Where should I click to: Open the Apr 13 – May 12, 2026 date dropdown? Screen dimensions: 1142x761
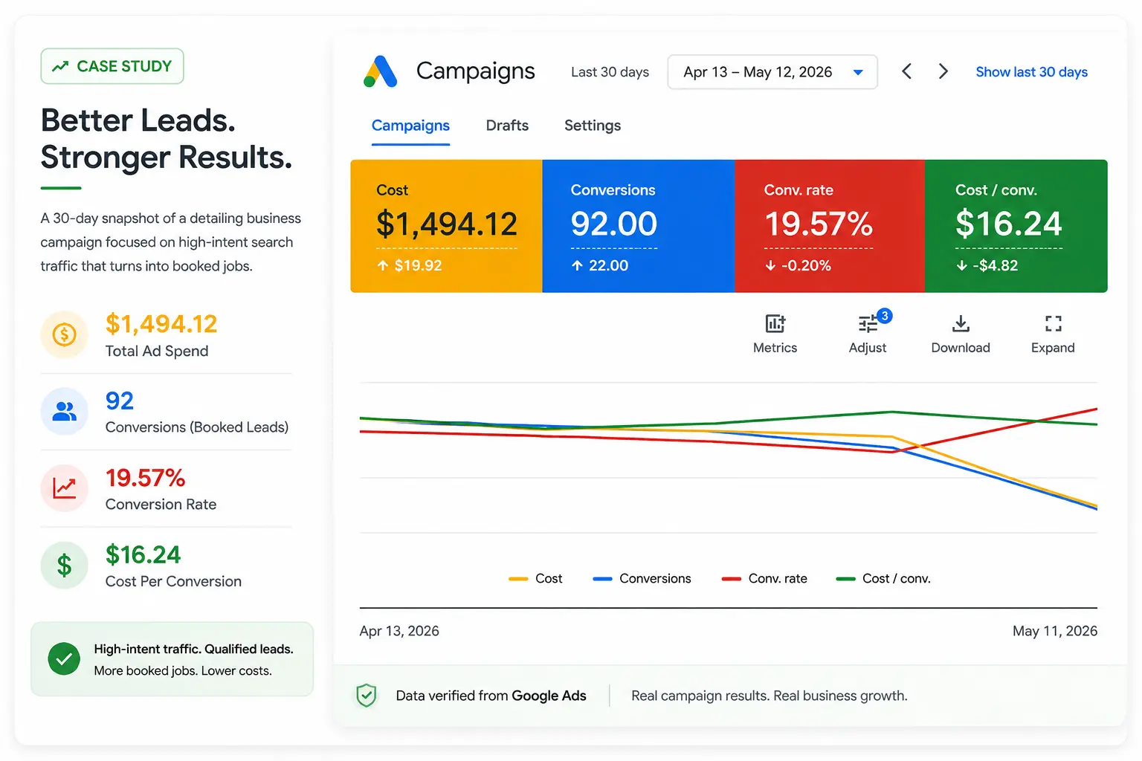pyautogui.click(x=772, y=72)
